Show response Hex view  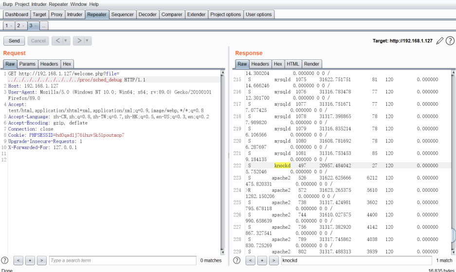coord(278,64)
